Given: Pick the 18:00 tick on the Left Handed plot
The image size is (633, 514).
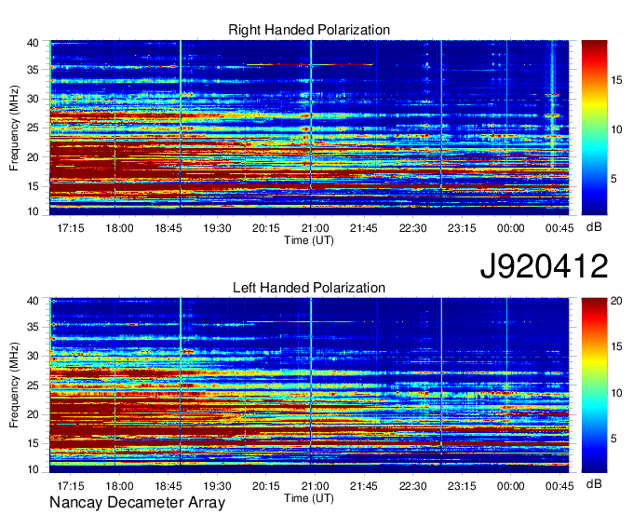Looking at the screenshot, I should pos(119,486).
